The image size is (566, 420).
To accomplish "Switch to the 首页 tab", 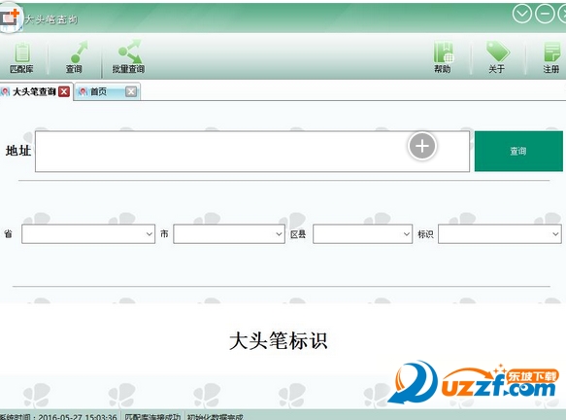I will (x=98, y=91).
